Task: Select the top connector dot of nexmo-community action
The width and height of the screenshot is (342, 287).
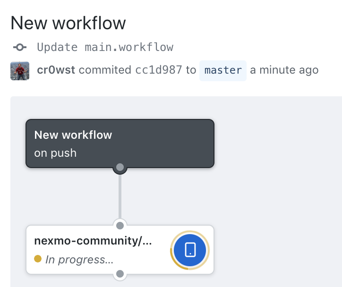Action: [x=120, y=226]
